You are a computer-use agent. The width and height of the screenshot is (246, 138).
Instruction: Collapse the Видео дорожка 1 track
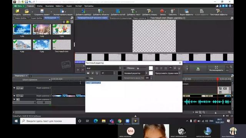pos(14,95)
